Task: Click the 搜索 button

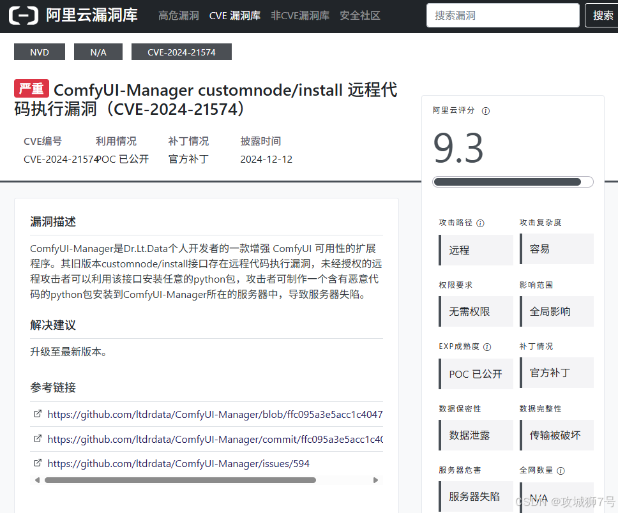Action: pyautogui.click(x=602, y=15)
